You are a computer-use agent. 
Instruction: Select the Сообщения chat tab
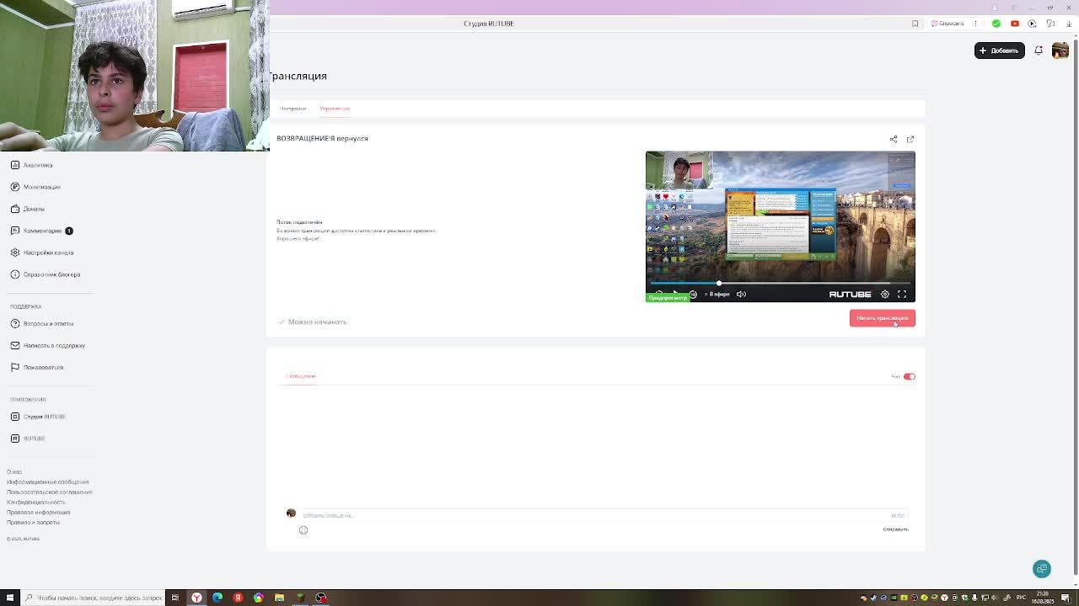point(301,376)
